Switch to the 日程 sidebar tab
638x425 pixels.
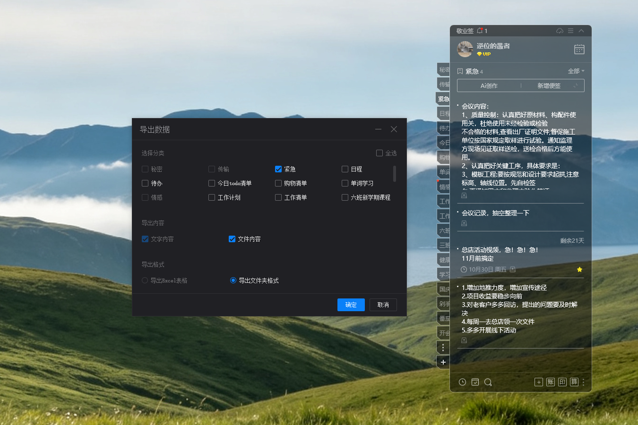point(444,113)
